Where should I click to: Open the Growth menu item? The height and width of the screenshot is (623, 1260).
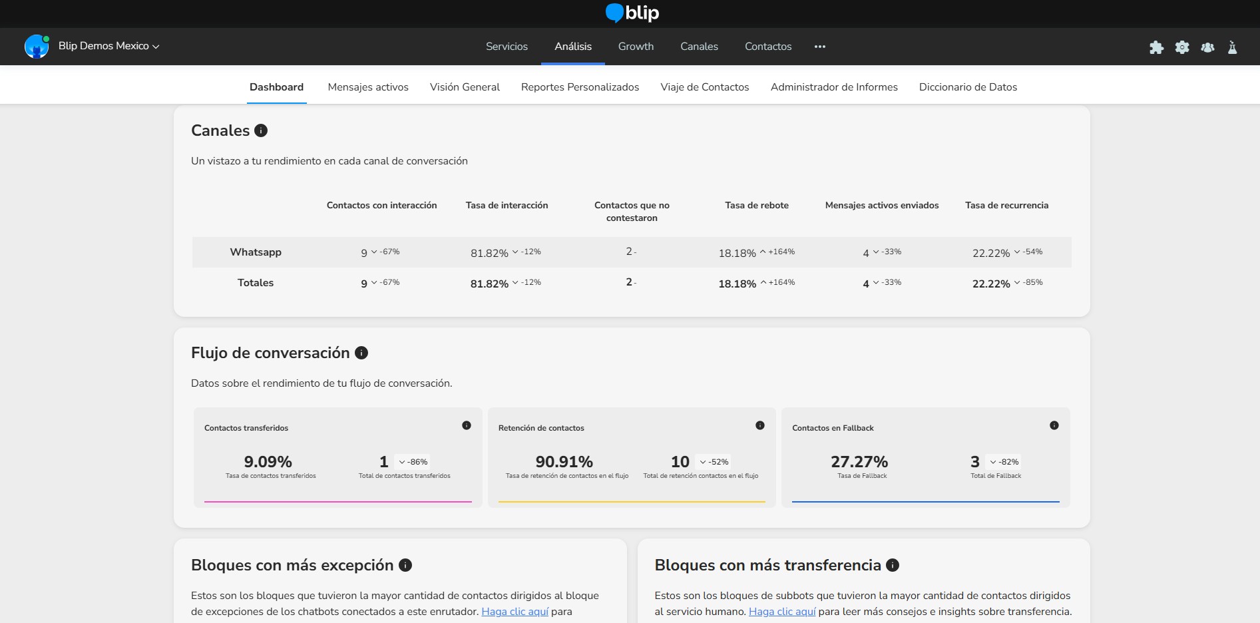tap(635, 47)
